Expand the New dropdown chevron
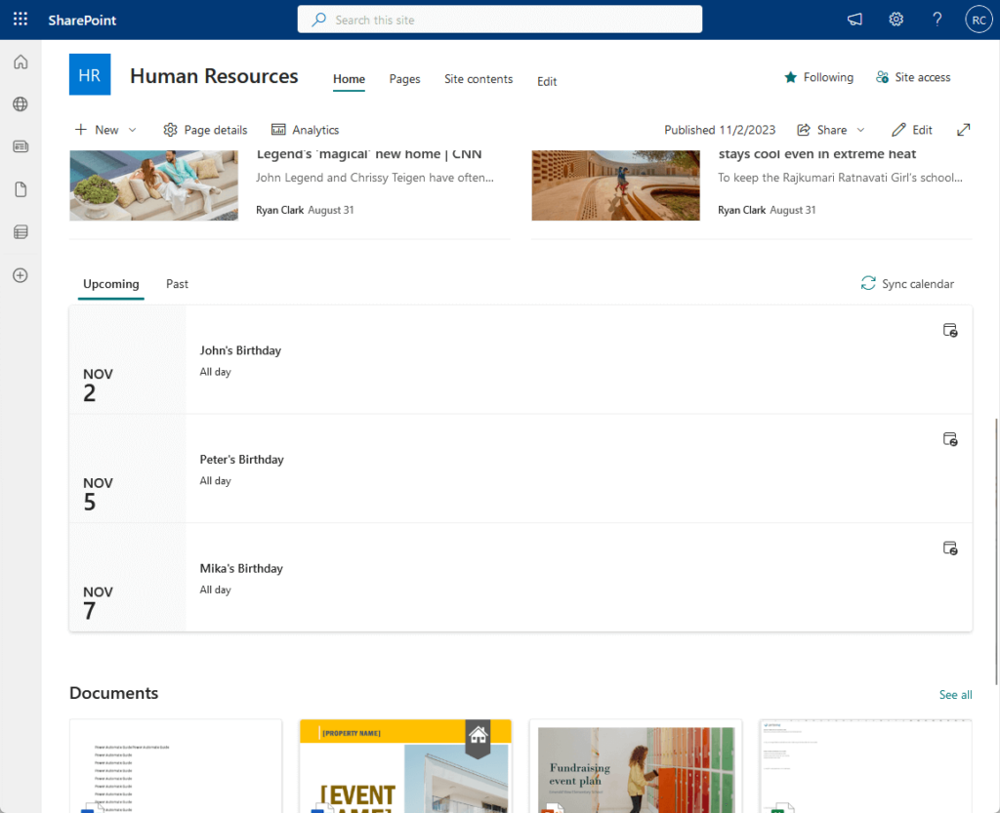 [133, 130]
